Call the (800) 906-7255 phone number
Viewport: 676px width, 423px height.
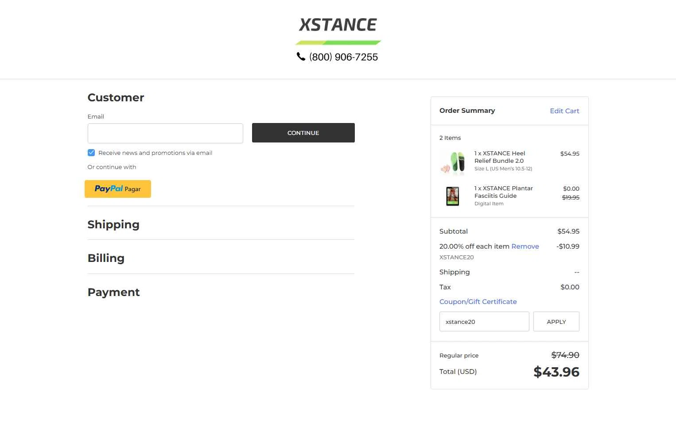pyautogui.click(x=343, y=57)
